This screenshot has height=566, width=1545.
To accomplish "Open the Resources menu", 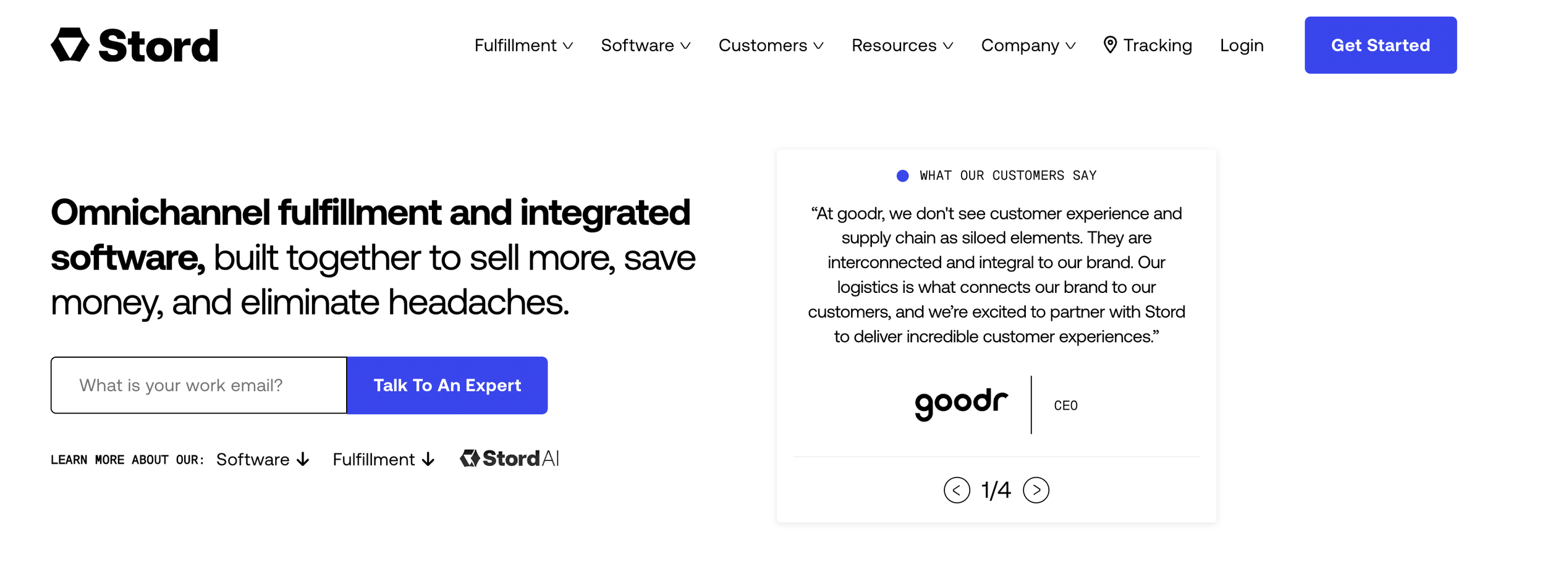I will click(902, 45).
